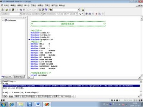Click the highlighted fatal error C1083 line
The height and width of the screenshot is (107, 143).
click(x=71, y=86)
